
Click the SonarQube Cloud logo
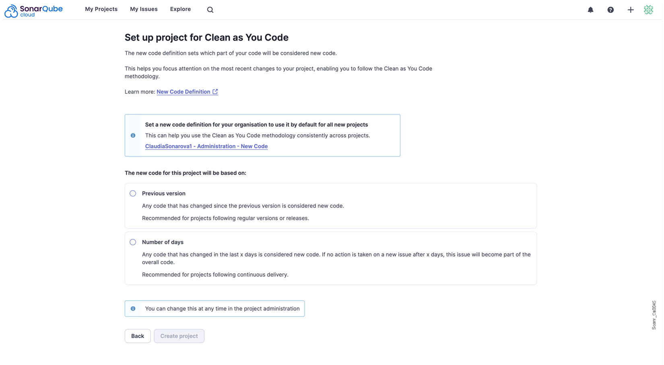click(x=33, y=10)
